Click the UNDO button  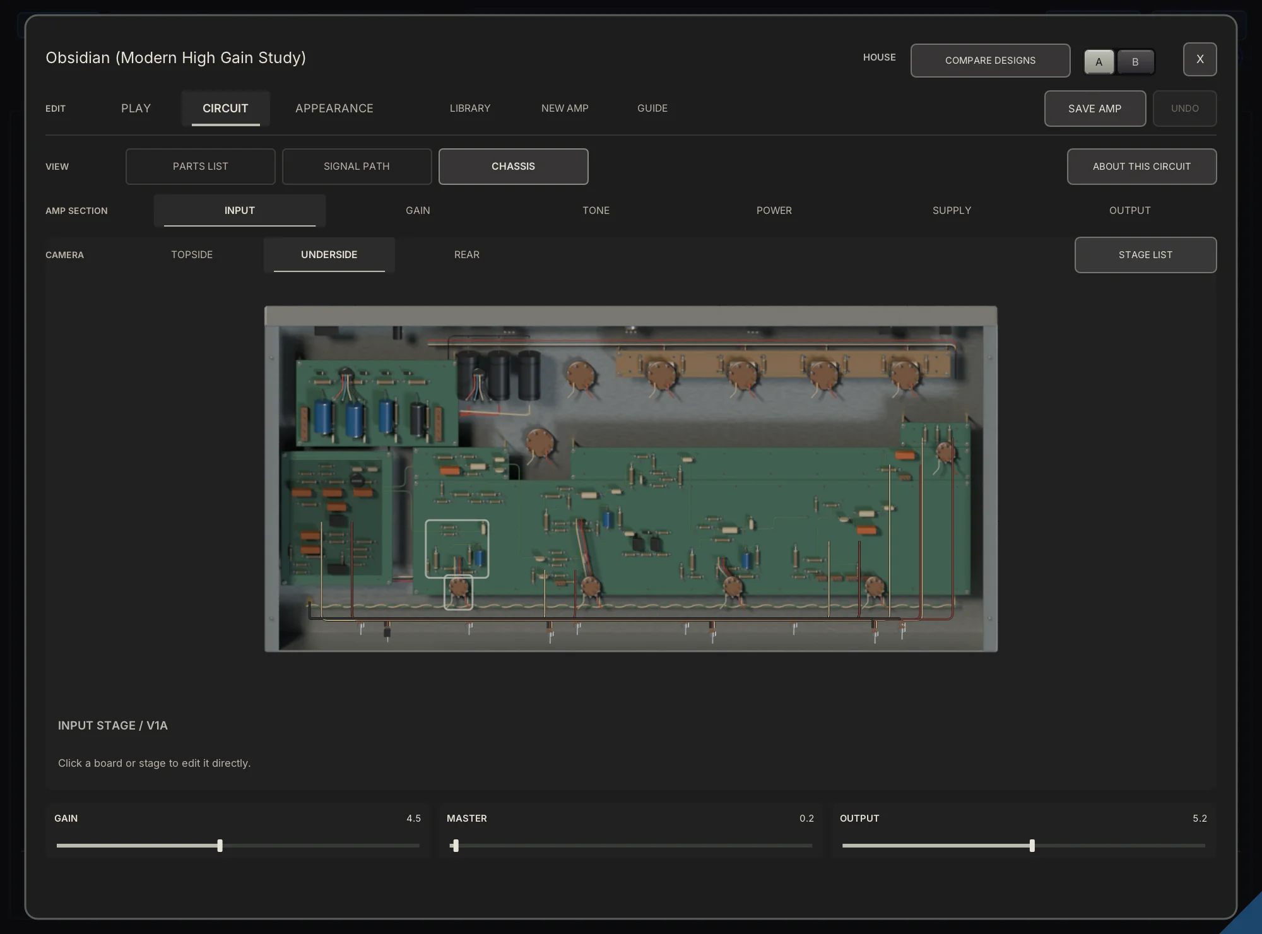click(x=1184, y=109)
